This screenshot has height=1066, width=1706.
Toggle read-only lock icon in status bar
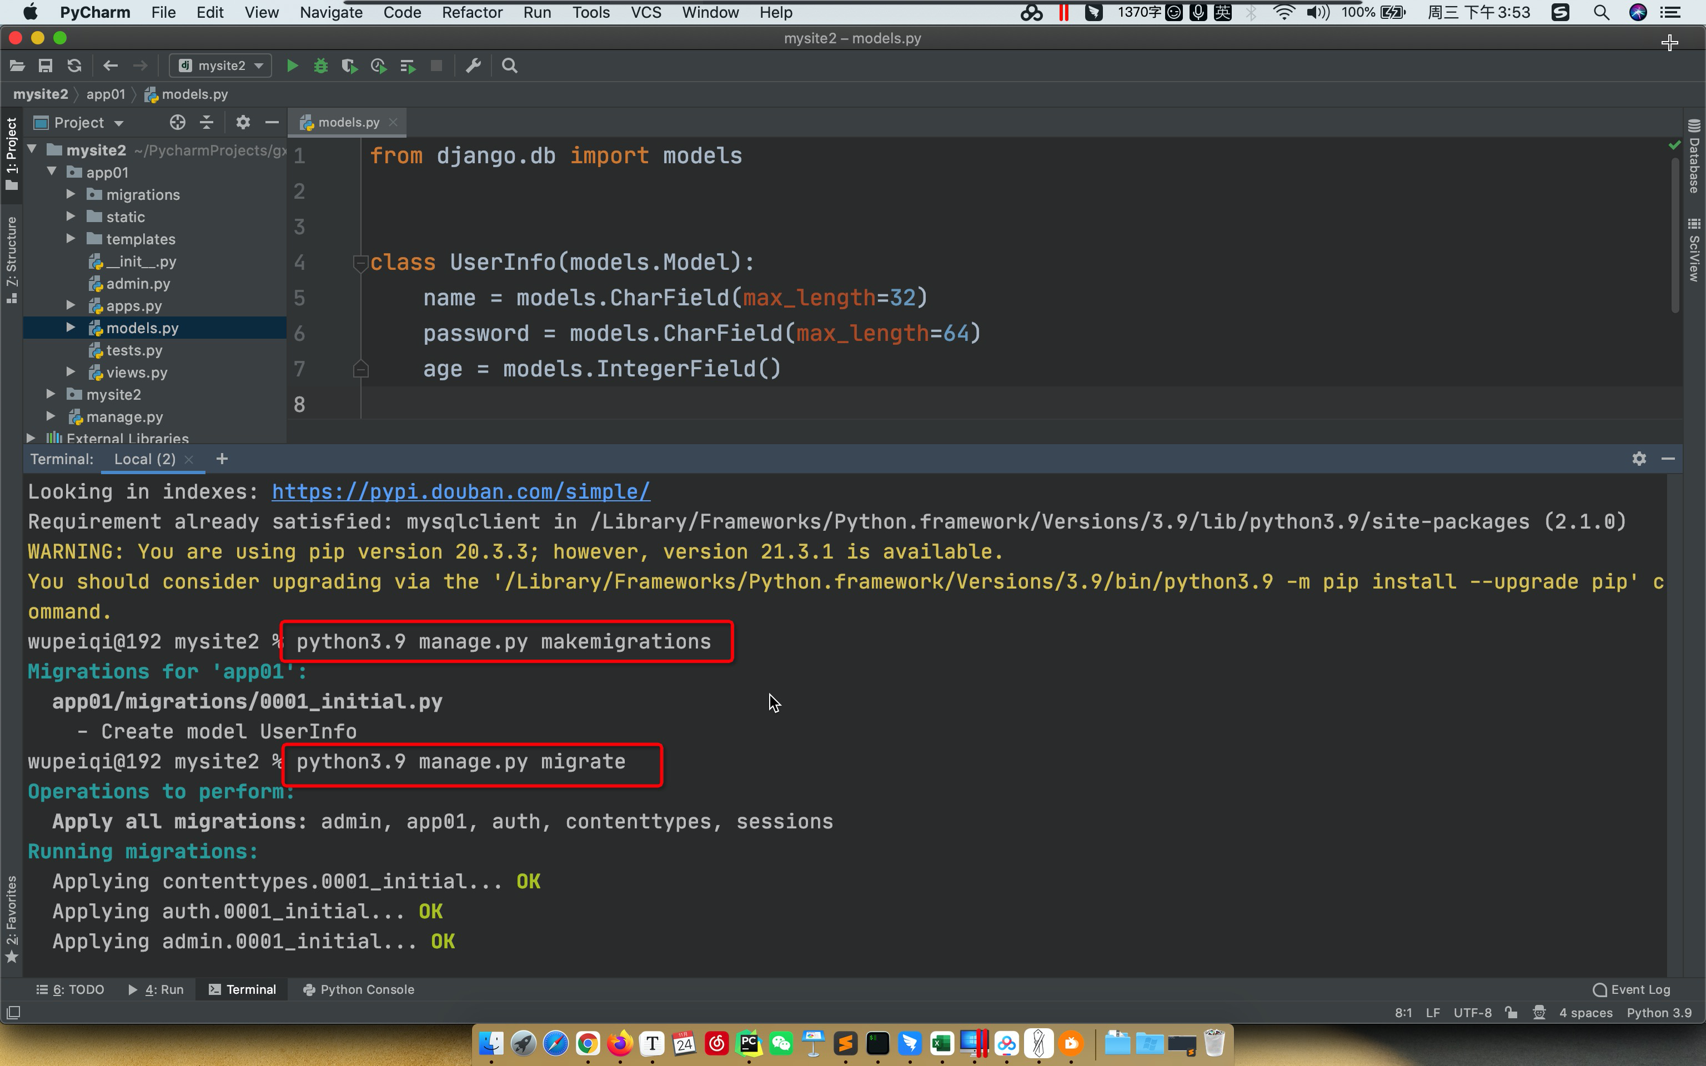coord(1511,1012)
